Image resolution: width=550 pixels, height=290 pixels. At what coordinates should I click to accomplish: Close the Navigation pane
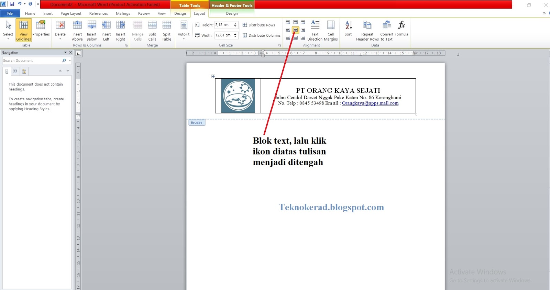click(70, 53)
